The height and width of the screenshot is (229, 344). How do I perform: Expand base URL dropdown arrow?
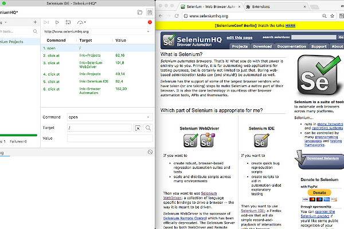(x=148, y=31)
